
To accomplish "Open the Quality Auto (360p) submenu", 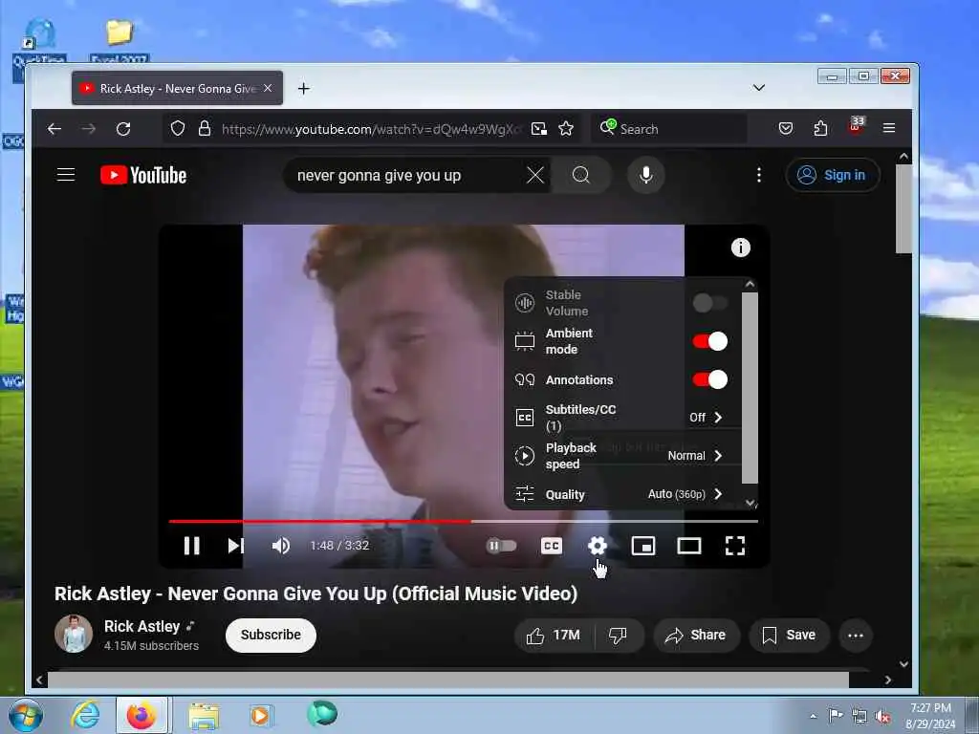I will click(x=623, y=494).
